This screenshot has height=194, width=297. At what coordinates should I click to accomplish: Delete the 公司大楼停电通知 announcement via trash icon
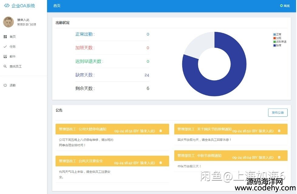coord(161,131)
